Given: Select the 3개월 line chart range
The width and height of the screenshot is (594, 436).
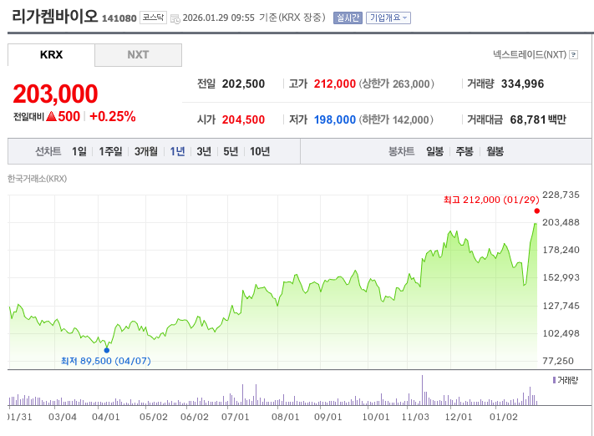Looking at the screenshot, I should [x=146, y=151].
